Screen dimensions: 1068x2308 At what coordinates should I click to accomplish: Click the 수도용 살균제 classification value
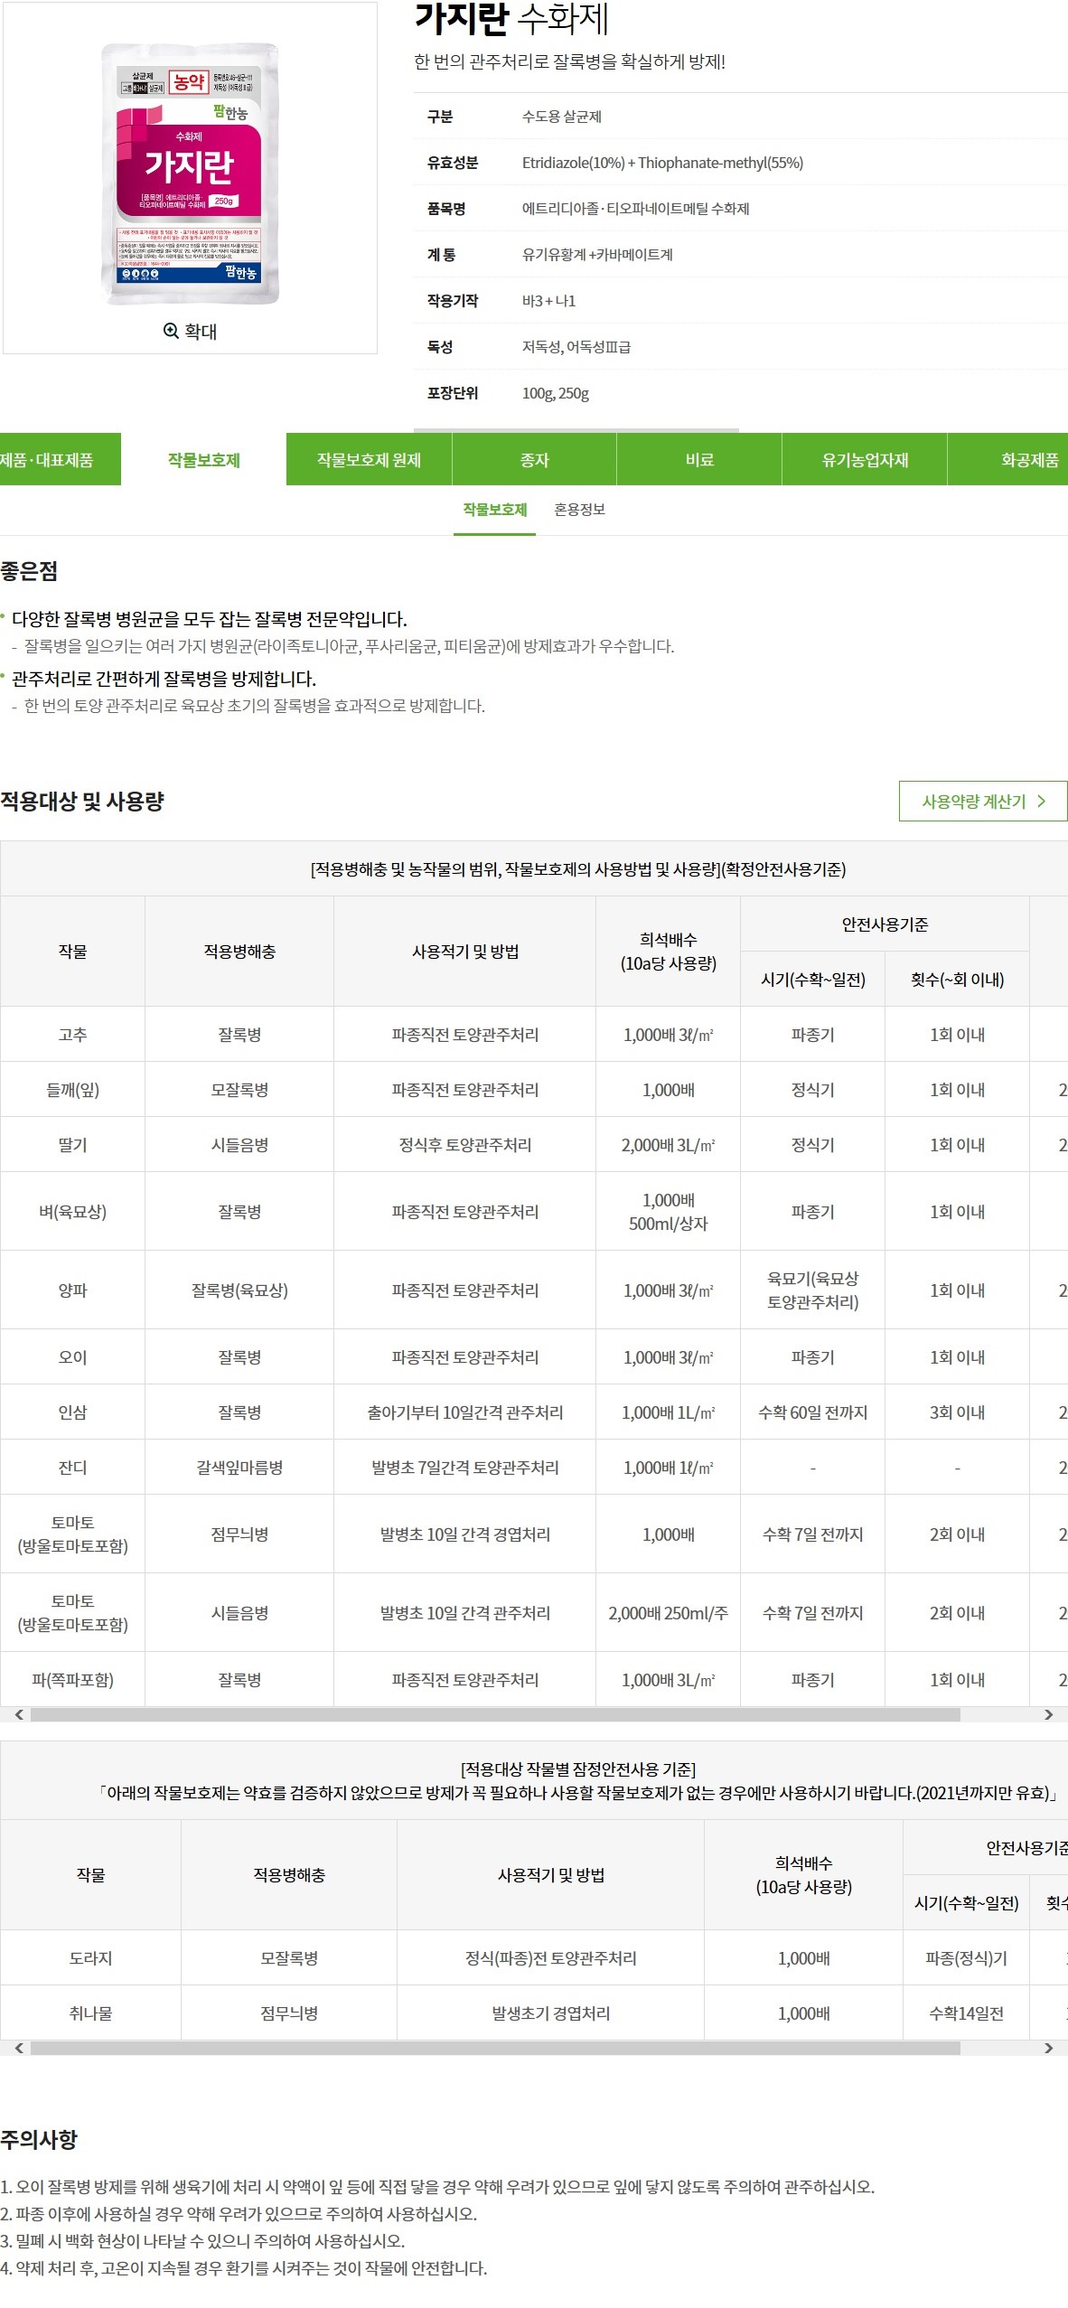pos(561,117)
